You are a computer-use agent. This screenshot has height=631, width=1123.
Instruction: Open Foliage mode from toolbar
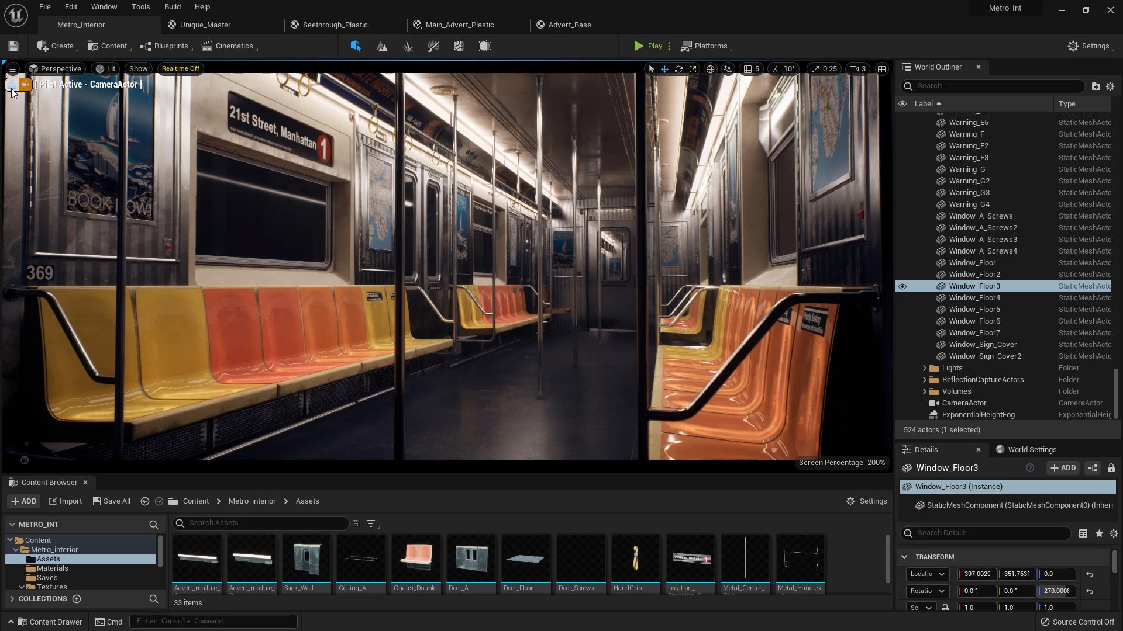(x=408, y=46)
